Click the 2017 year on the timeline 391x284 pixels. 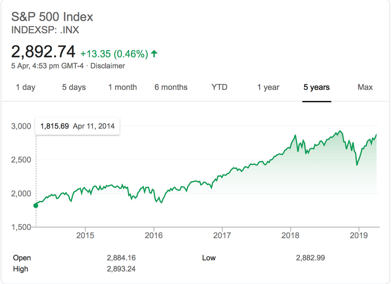click(x=222, y=235)
